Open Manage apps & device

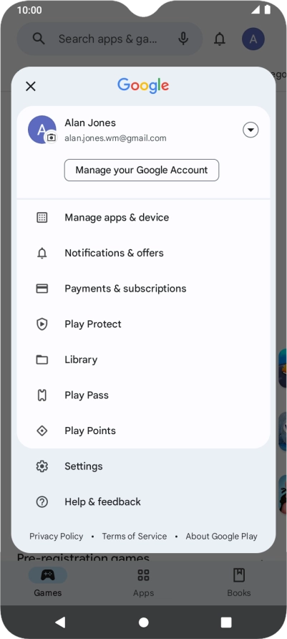coord(143,217)
